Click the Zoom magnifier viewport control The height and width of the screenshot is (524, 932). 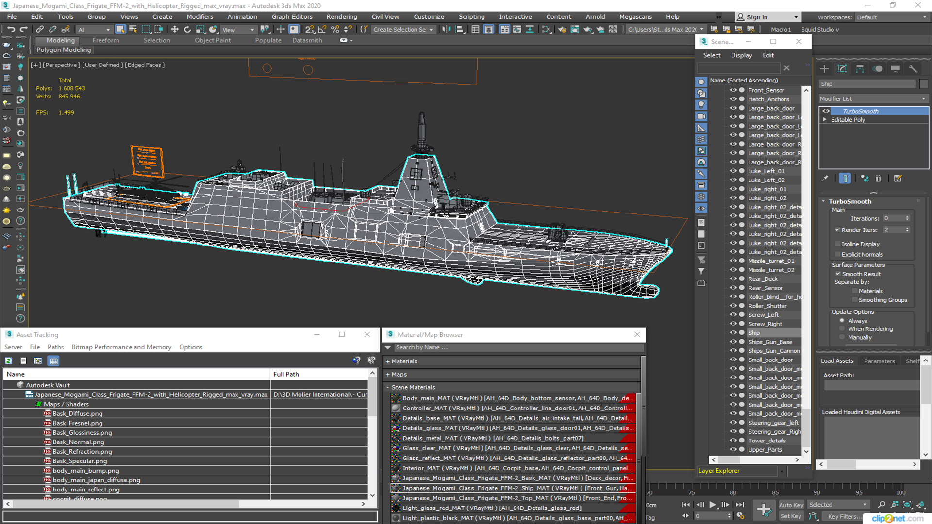coord(882,505)
